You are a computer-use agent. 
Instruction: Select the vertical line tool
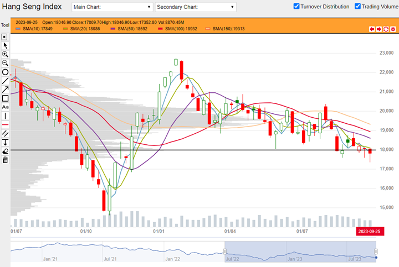coord(5,116)
